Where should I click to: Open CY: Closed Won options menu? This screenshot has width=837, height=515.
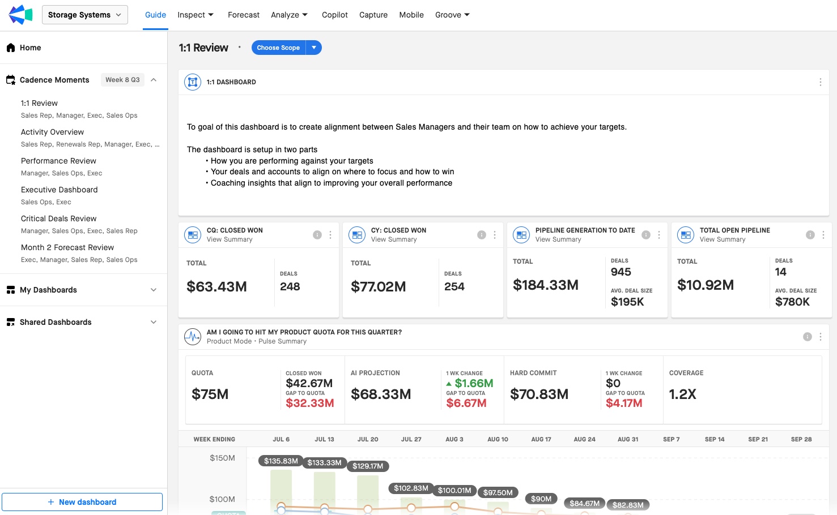[x=495, y=235]
